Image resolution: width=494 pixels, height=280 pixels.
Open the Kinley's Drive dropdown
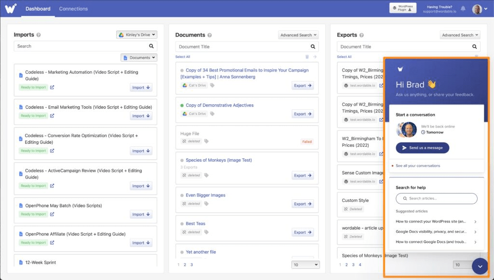(137, 35)
